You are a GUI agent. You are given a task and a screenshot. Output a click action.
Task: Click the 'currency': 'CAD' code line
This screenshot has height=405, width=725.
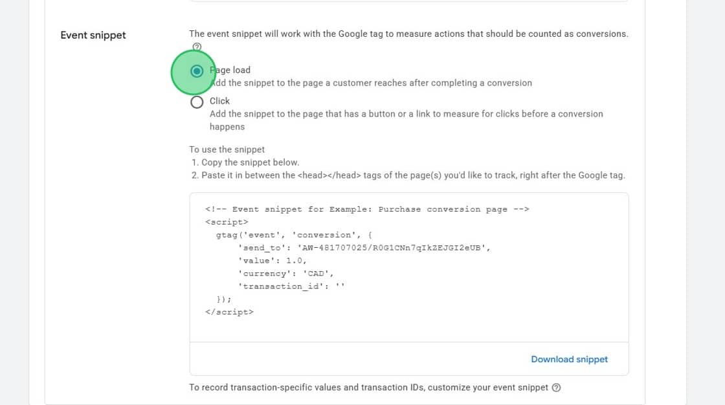285,274
